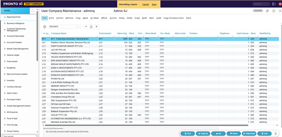Sort by Modified by column header
Image resolution: width=282 pixels, height=137 pixels.
(x=265, y=34)
